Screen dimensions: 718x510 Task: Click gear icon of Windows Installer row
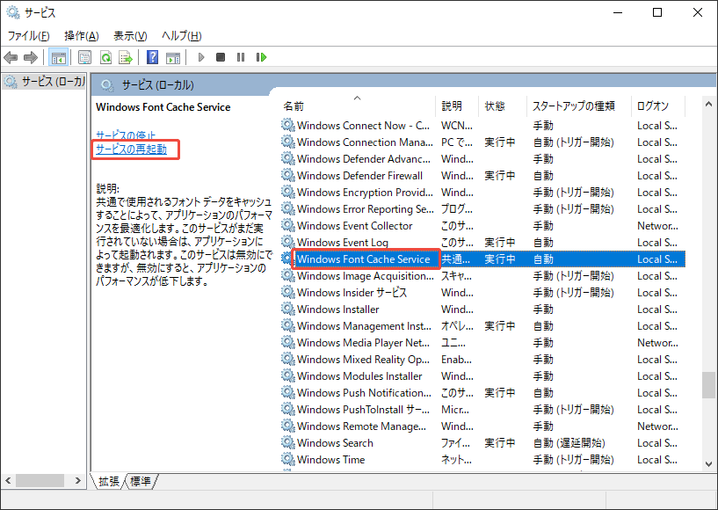pyautogui.click(x=287, y=309)
